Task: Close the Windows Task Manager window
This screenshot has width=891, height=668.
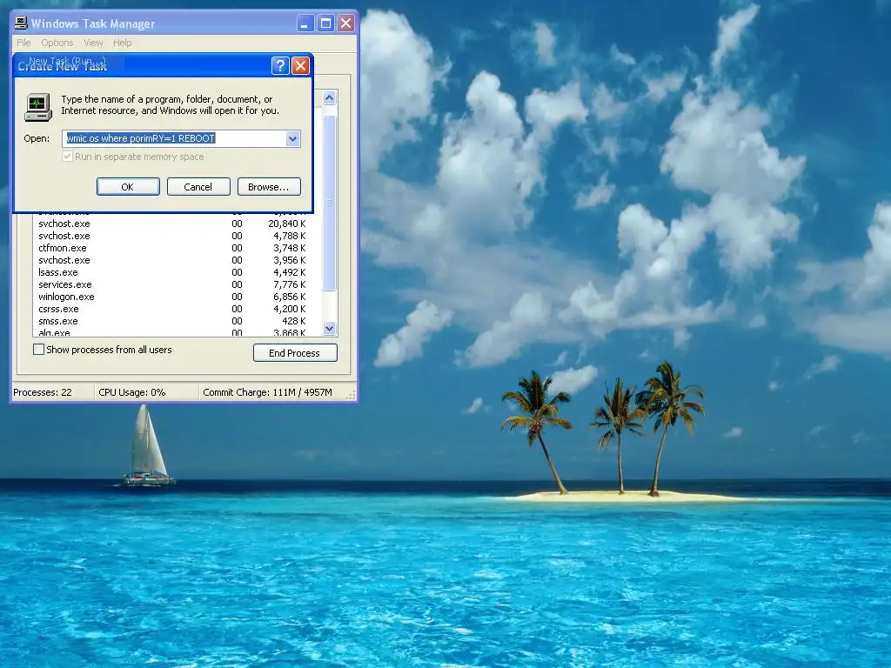Action: tap(345, 23)
